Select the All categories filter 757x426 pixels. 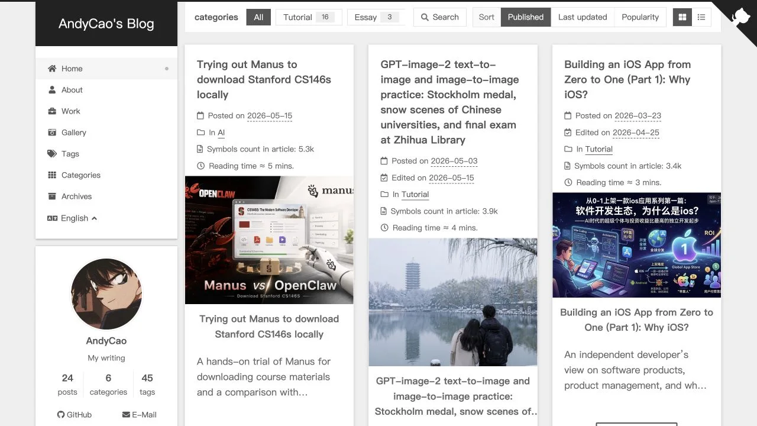(x=258, y=17)
